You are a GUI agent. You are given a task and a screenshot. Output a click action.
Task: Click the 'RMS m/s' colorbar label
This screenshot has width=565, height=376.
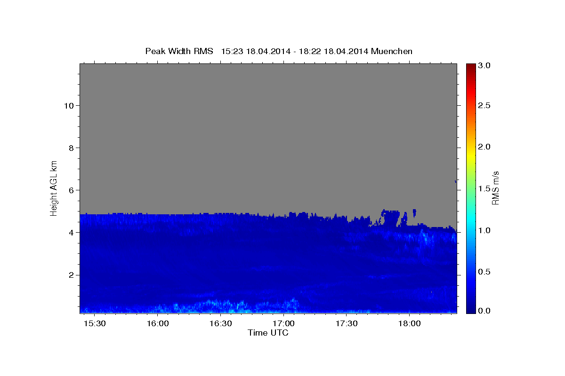point(495,187)
